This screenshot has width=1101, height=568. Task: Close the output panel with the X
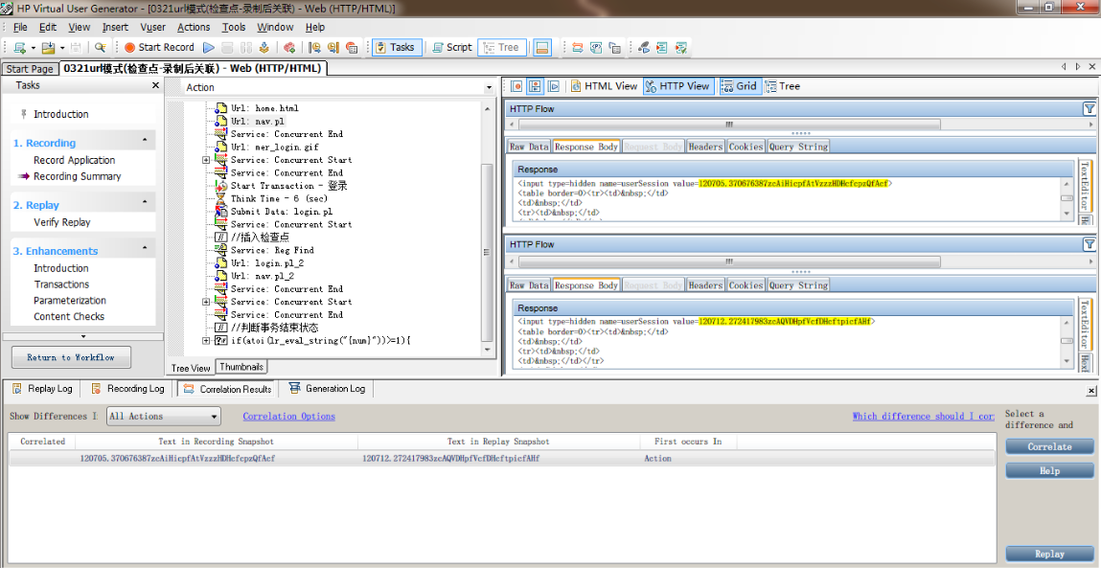tap(1091, 391)
